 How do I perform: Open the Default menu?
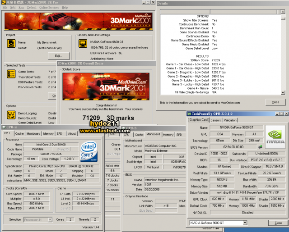pos(32,7)
